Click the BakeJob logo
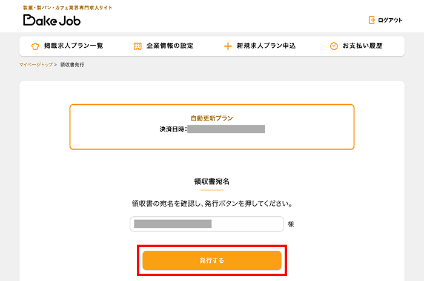424x281 pixels. (51, 20)
